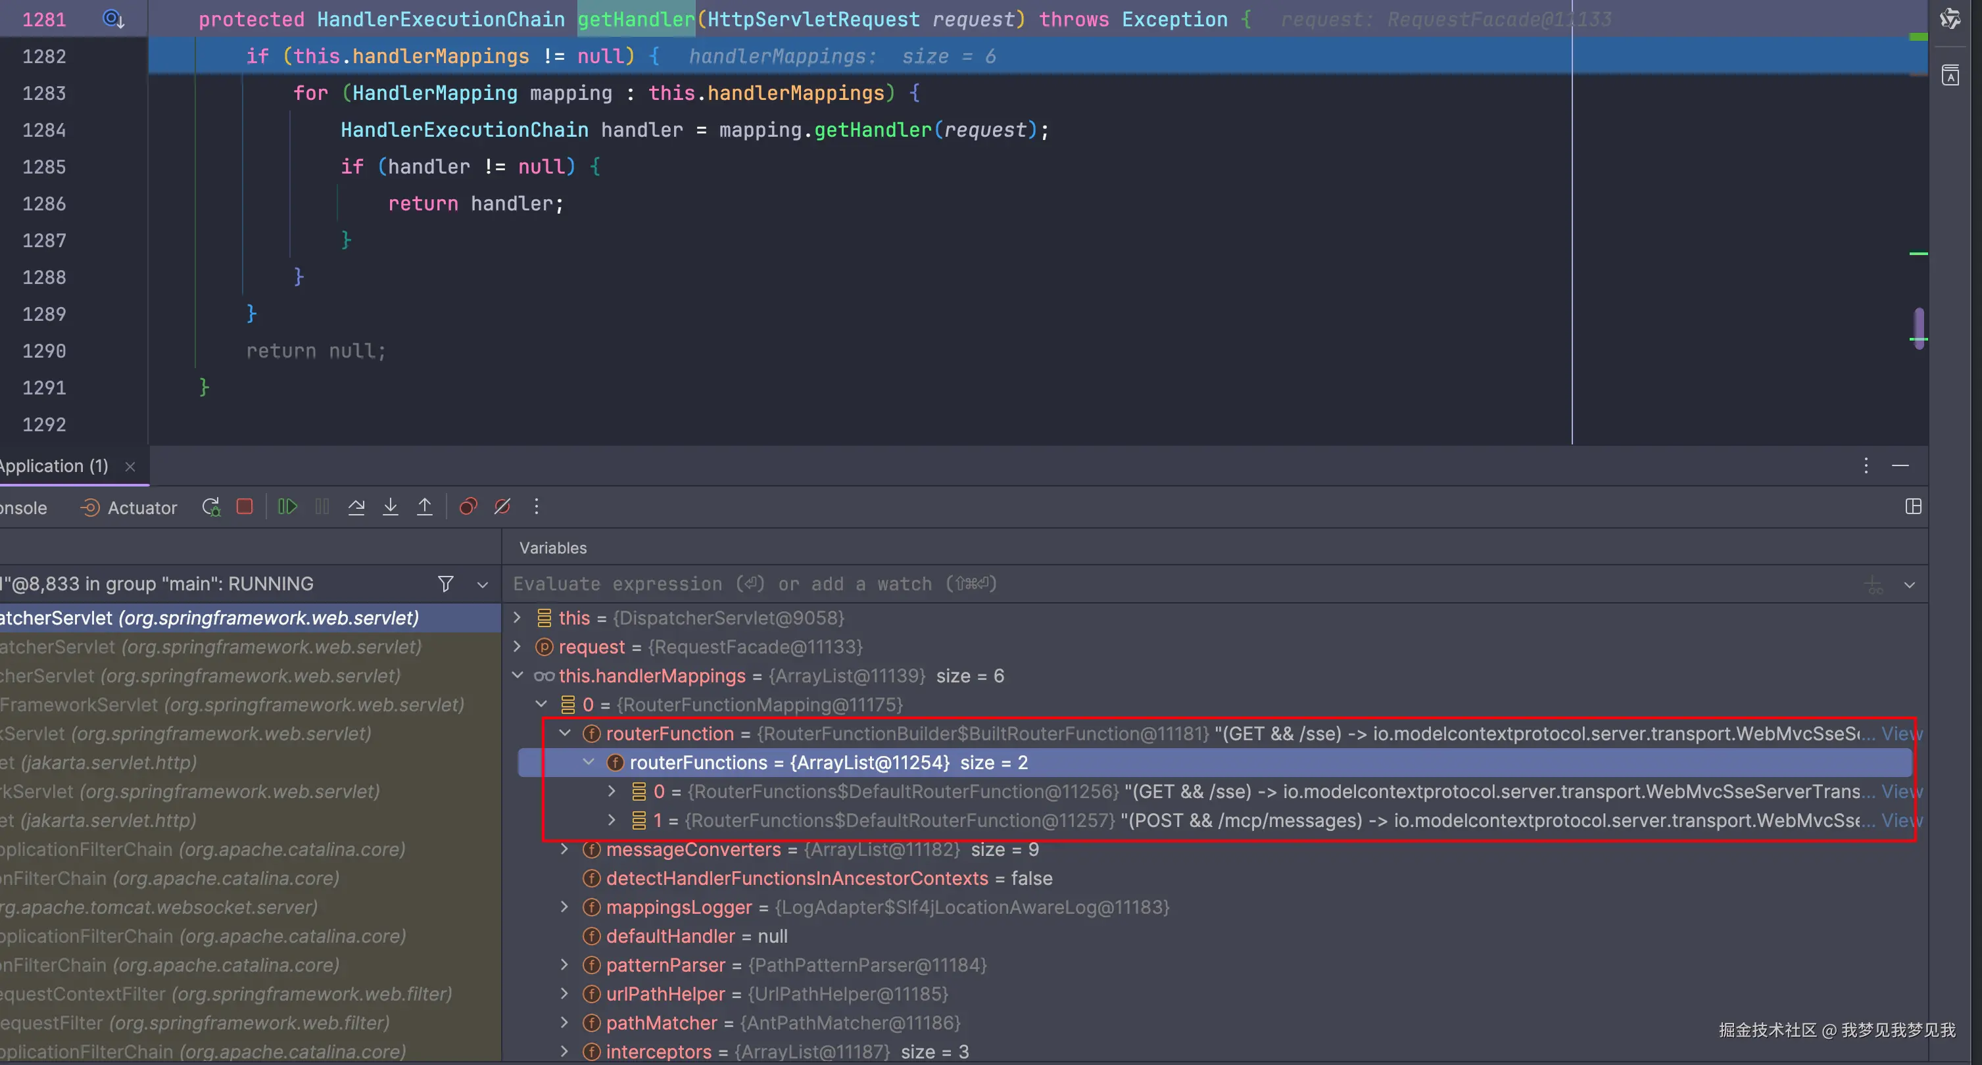The image size is (1982, 1065).
Task: Open the debug tool window options menu
Action: 1866,465
